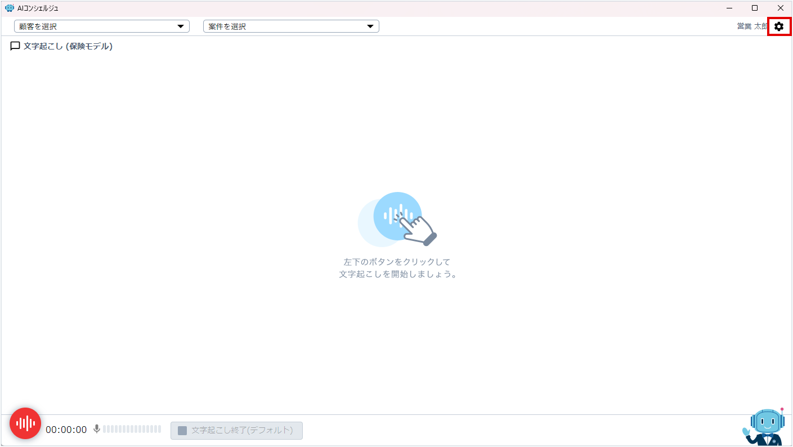Click the 営業 太郎 user name

coord(751,26)
